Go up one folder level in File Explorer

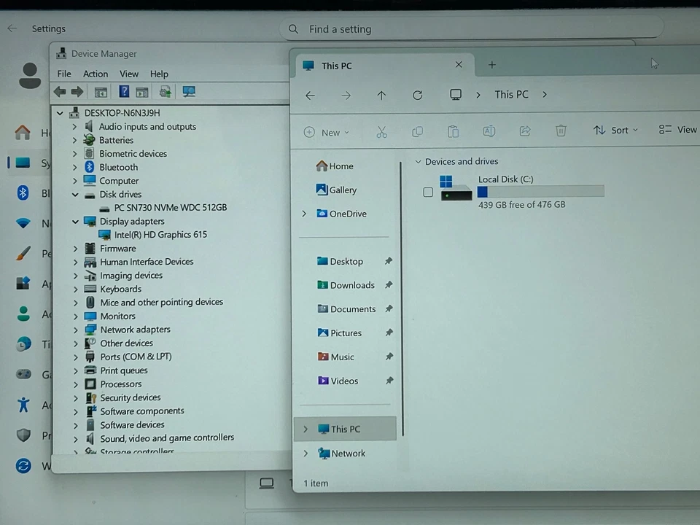[381, 96]
